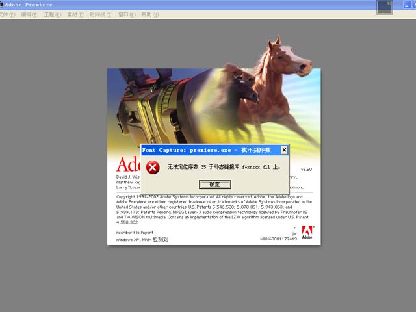
Task: Click the 确定 button in the error dialog
Action: (215, 185)
